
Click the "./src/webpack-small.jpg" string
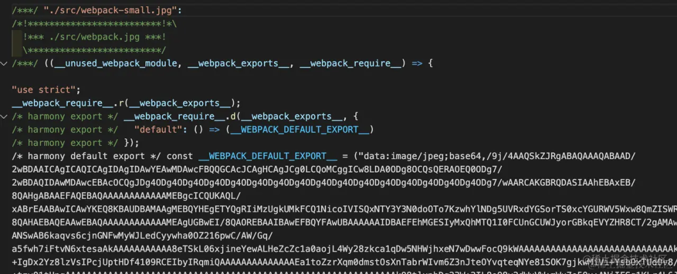(112, 10)
